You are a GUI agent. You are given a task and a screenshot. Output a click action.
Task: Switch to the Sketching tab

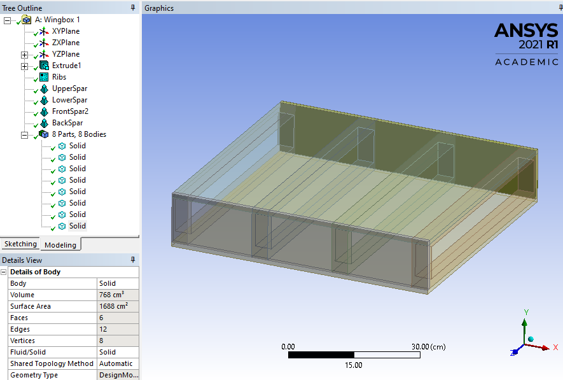[x=20, y=244]
